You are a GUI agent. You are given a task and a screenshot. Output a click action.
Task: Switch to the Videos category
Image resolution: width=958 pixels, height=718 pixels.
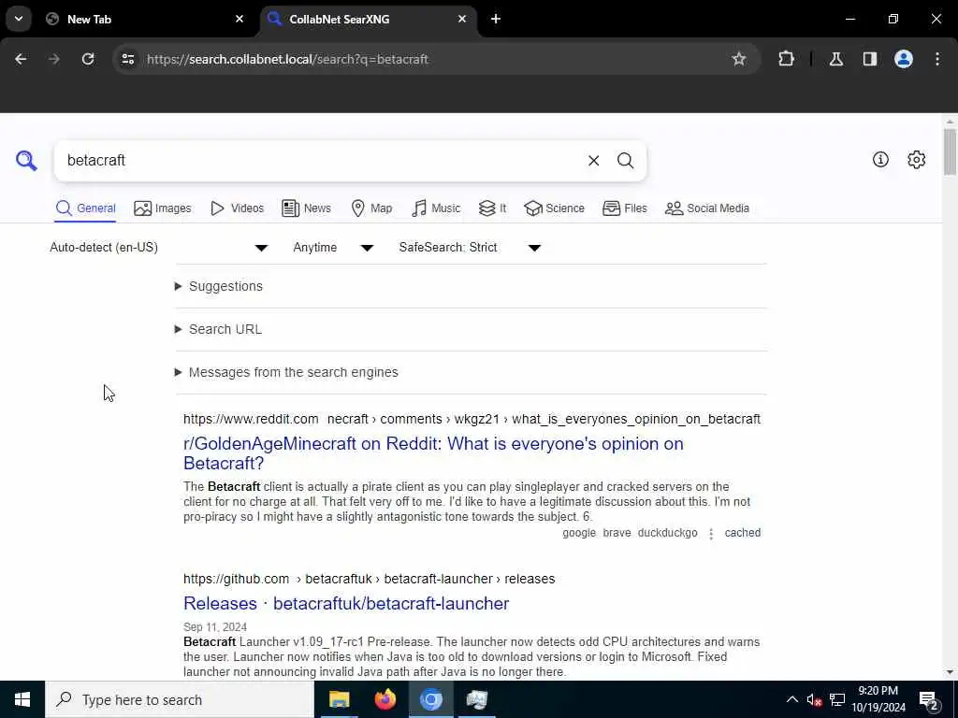pos(237,208)
